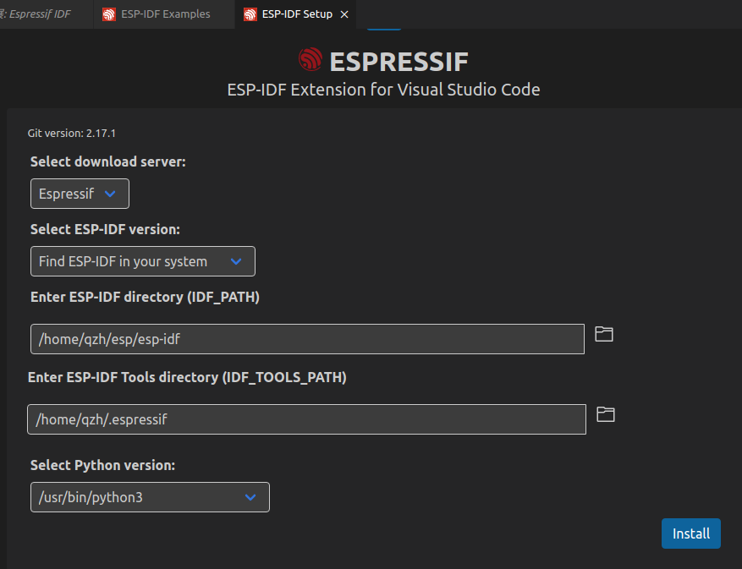This screenshot has width=742, height=569.
Task: Click the Espressif icon on the ESP-IDF Examples tab
Action: (109, 14)
